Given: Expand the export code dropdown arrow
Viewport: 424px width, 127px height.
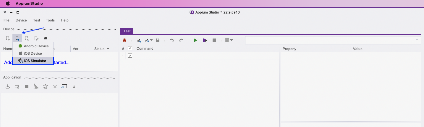Looking at the screenshot, I should click(151, 40).
